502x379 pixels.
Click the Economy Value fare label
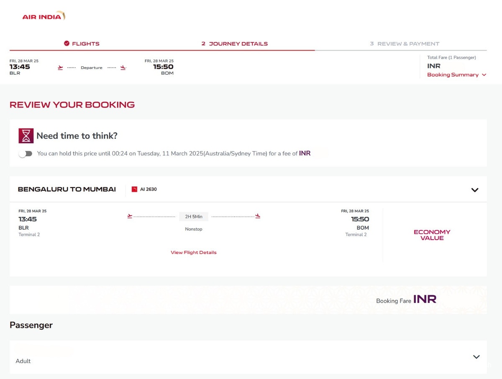coord(432,235)
